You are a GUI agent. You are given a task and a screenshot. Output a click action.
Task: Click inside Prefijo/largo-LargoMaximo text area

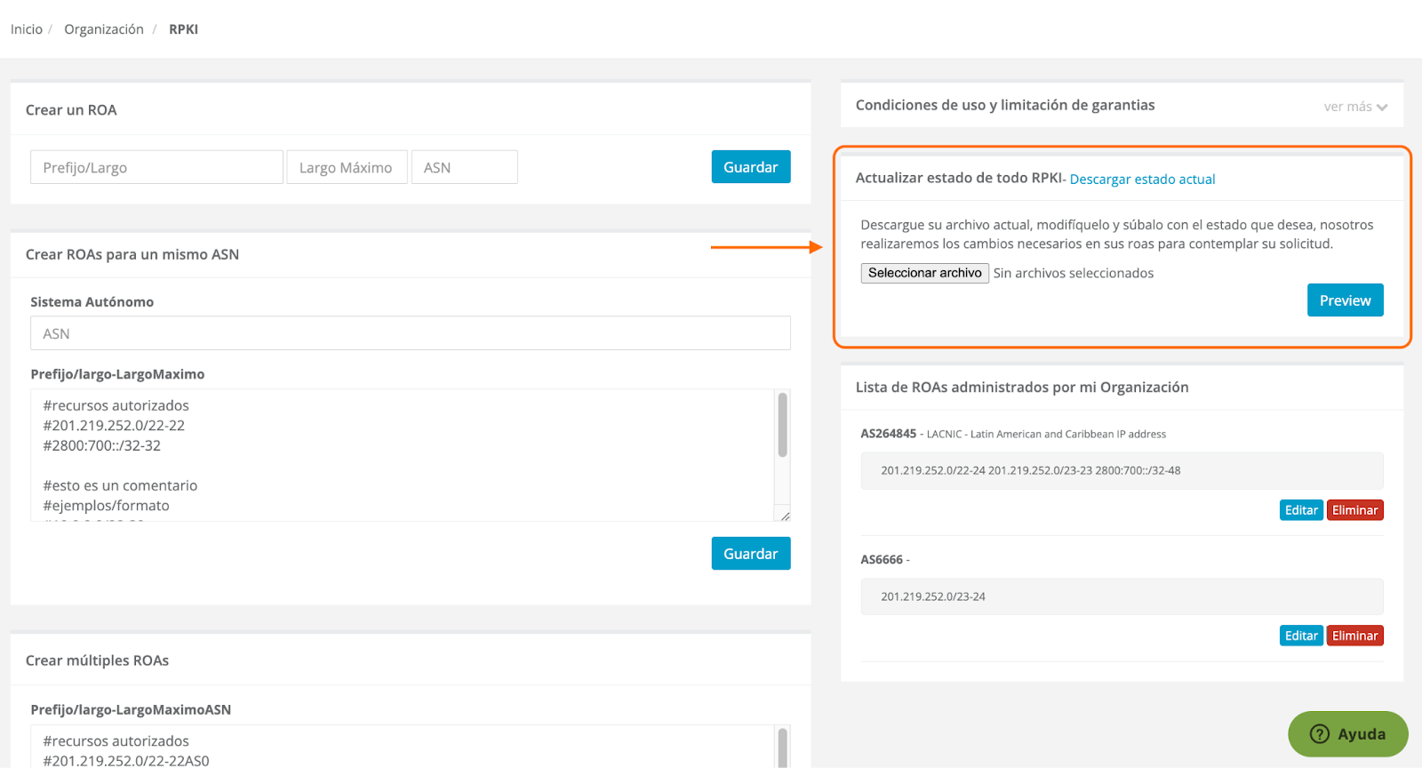tap(400, 455)
